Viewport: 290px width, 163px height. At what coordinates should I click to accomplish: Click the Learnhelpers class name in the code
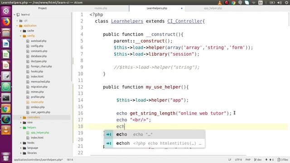[x=127, y=21]
